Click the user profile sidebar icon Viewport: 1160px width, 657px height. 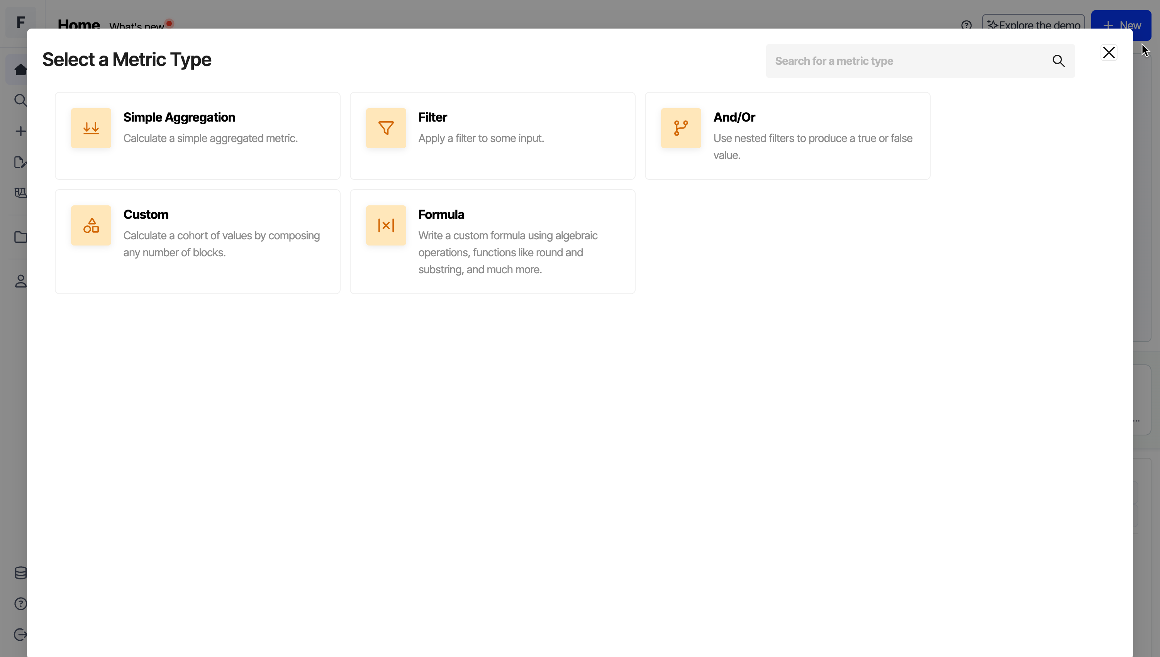tap(20, 281)
